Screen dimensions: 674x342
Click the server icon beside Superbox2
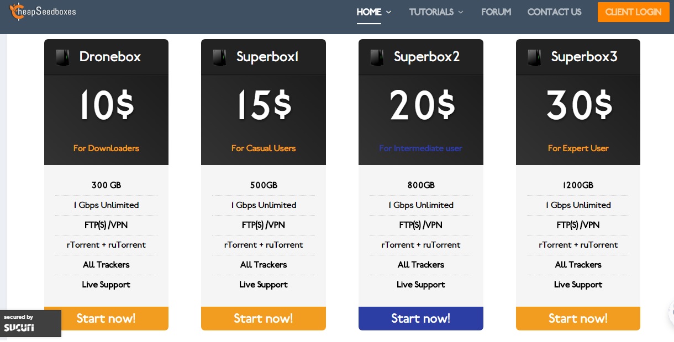pyautogui.click(x=377, y=57)
